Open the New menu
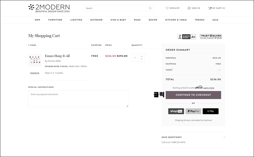 (x=37, y=20)
